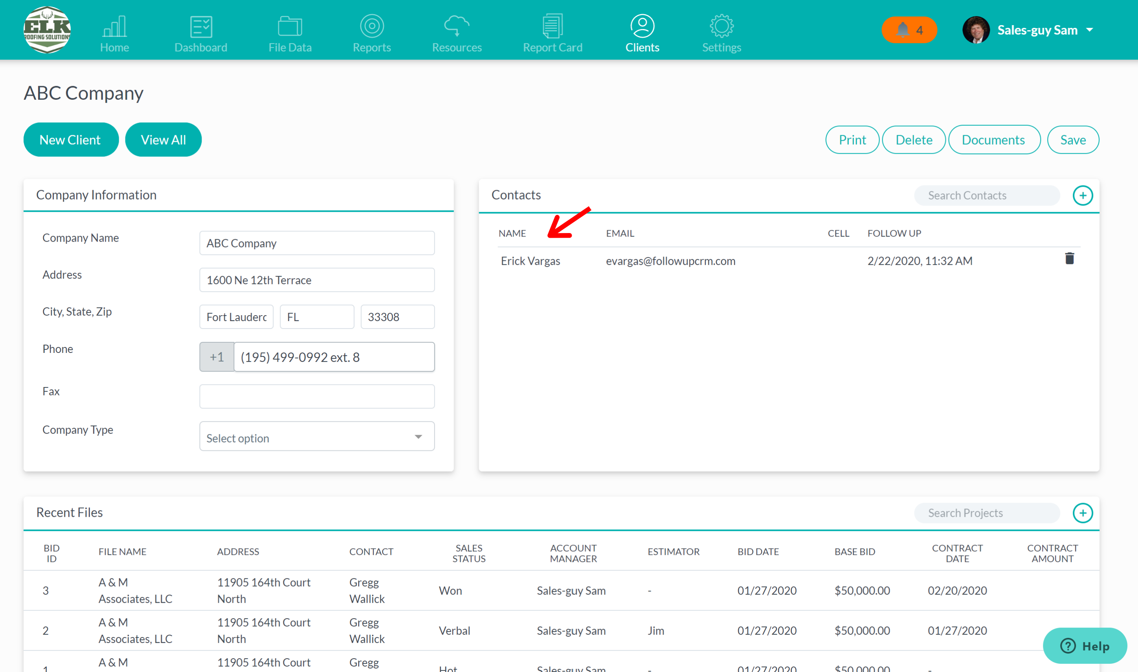Sort files by BID ID column
This screenshot has width=1138, height=672.
(51, 553)
